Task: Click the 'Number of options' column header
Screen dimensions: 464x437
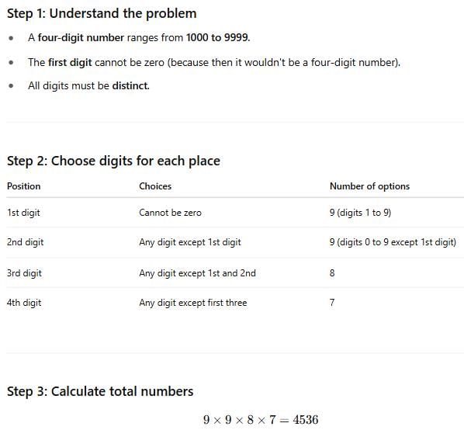Action: pos(369,186)
